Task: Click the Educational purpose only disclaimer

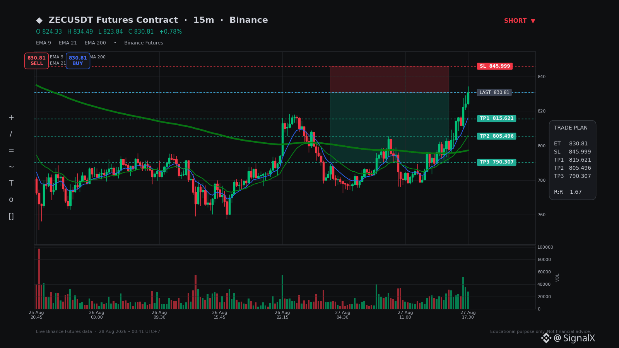Action: [x=541, y=332]
